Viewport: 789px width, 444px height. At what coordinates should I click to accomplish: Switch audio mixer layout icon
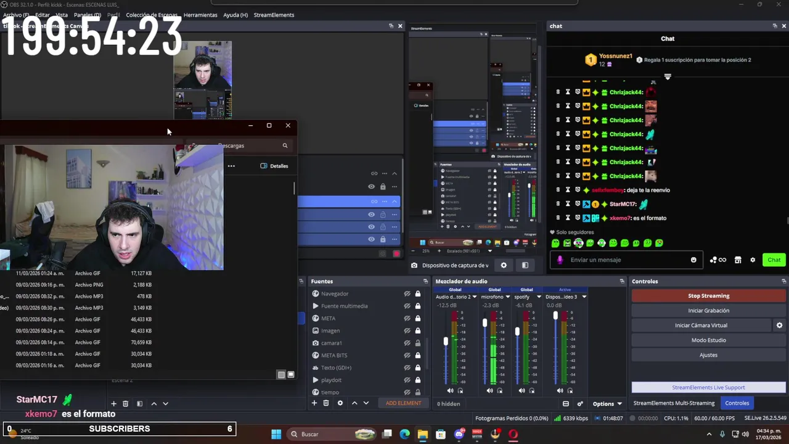click(566, 404)
